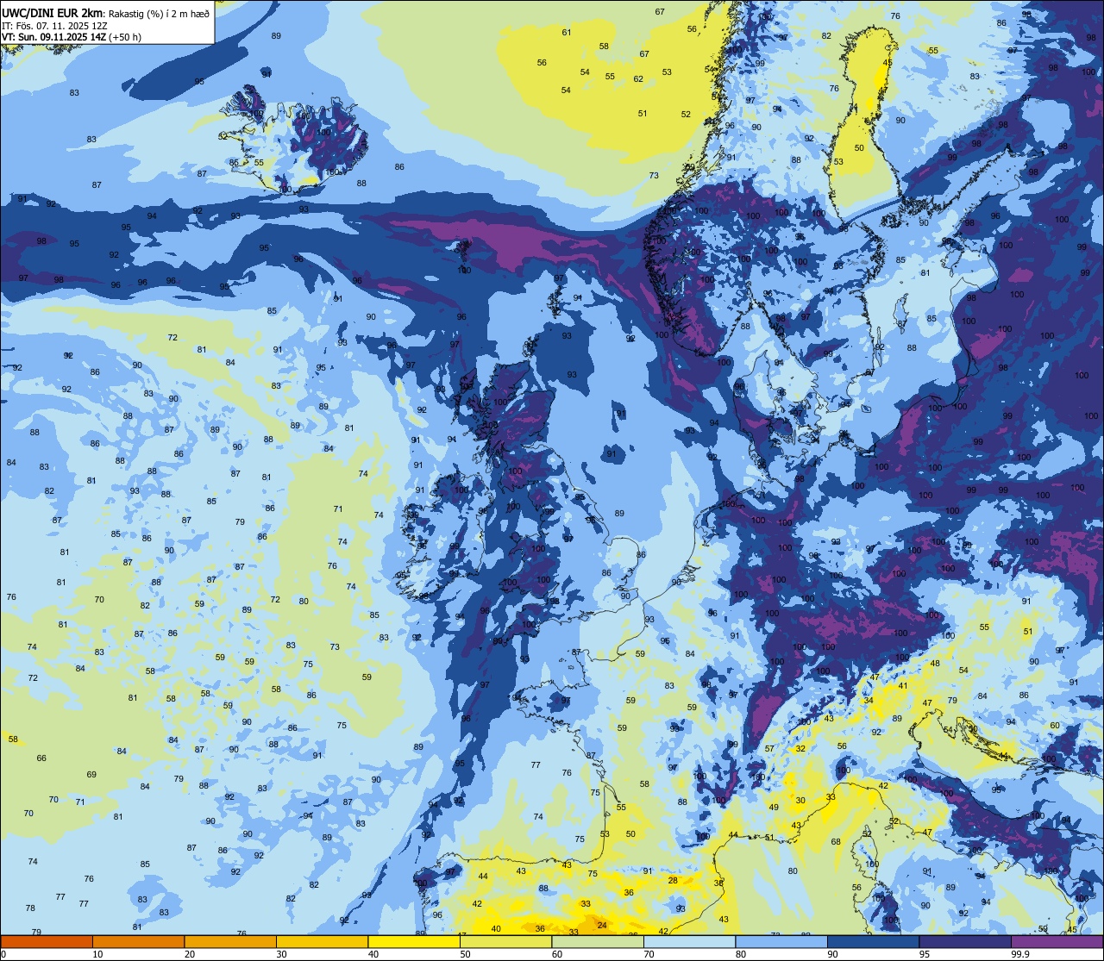Click the bright yellow 40–50 legend segment

pyautogui.click(x=414, y=941)
